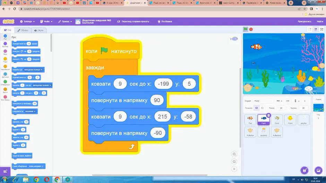Open the Choose a Backdrop button
Viewport: 326px width, 183px height.
318,170
